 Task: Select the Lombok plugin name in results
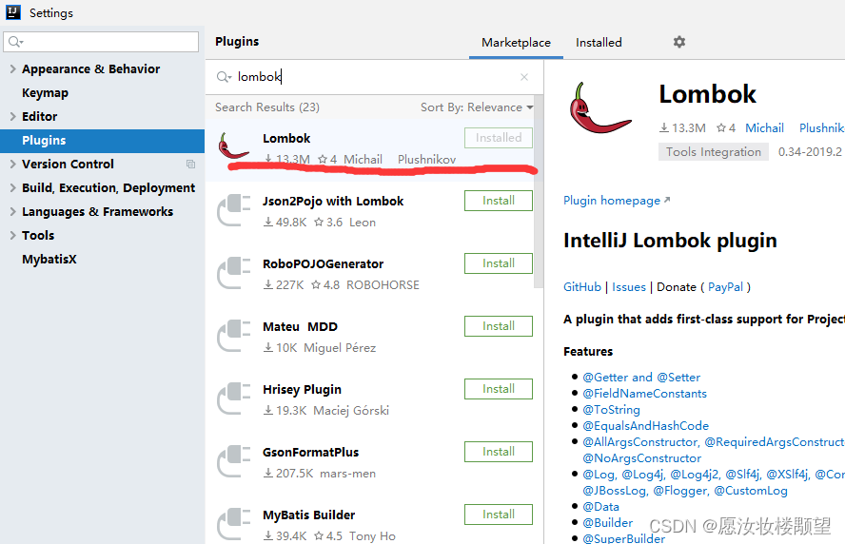pos(286,139)
